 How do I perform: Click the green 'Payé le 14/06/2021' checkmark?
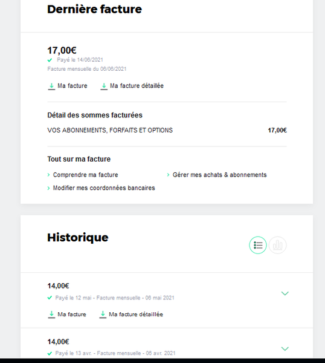pyautogui.click(x=50, y=60)
